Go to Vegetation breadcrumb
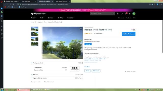This screenshot has width=163, height=91. tap(40, 22)
